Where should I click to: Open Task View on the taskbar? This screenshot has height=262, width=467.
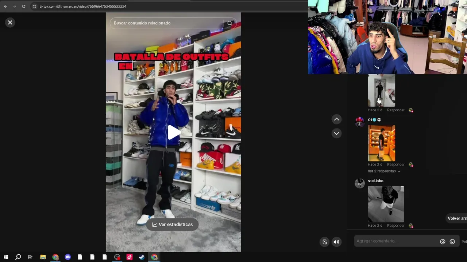(30, 257)
